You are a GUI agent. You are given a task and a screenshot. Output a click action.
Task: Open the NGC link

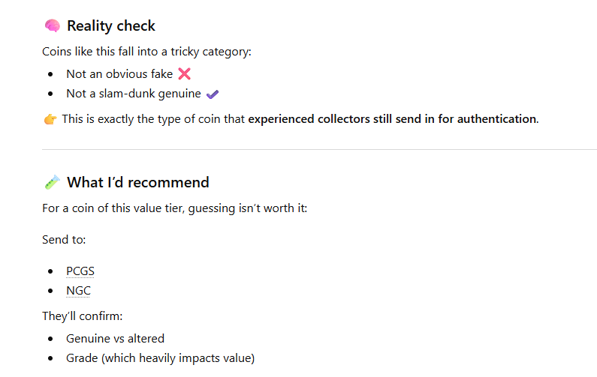click(x=78, y=291)
